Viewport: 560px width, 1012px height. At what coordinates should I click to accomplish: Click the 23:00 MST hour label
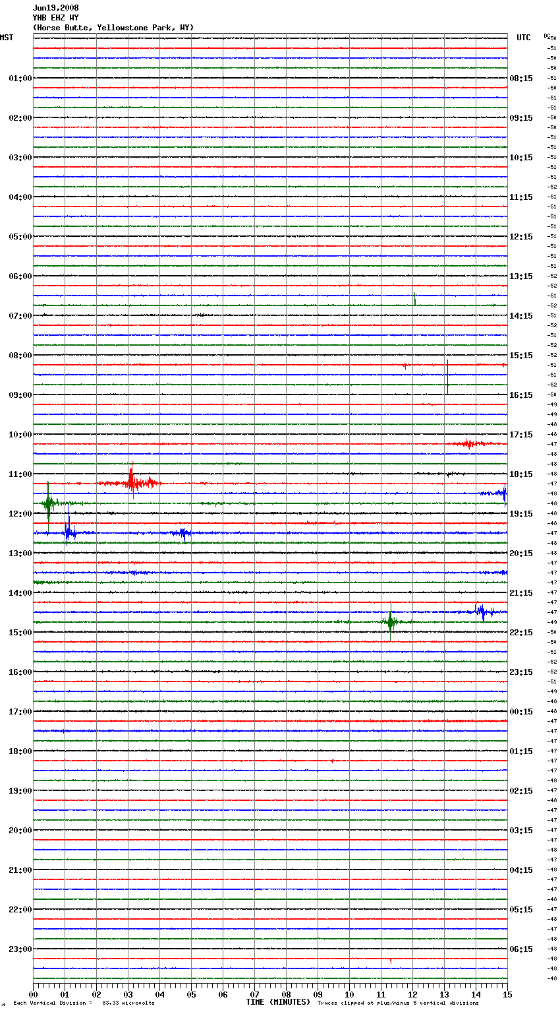click(20, 949)
